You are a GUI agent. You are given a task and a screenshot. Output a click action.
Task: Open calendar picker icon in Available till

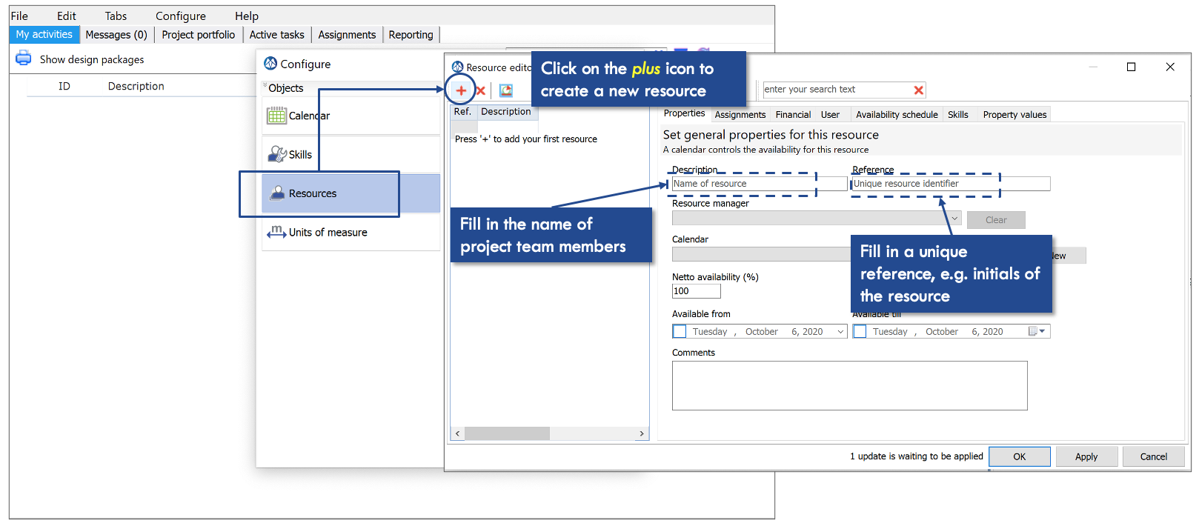click(1033, 331)
